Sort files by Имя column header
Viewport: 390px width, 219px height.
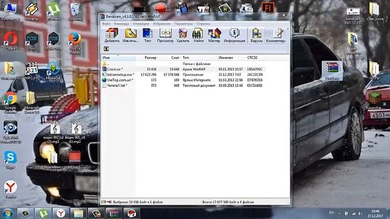(118, 58)
